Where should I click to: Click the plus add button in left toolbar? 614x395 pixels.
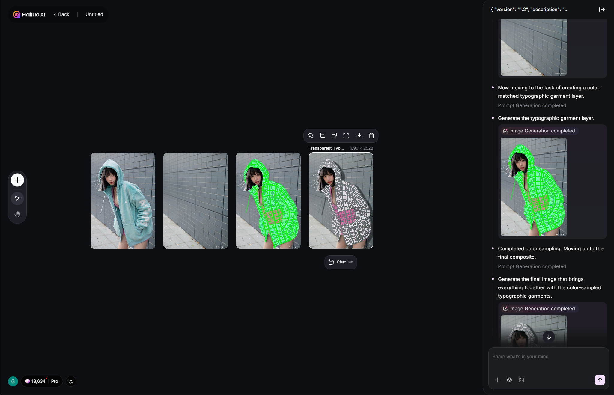pos(17,180)
